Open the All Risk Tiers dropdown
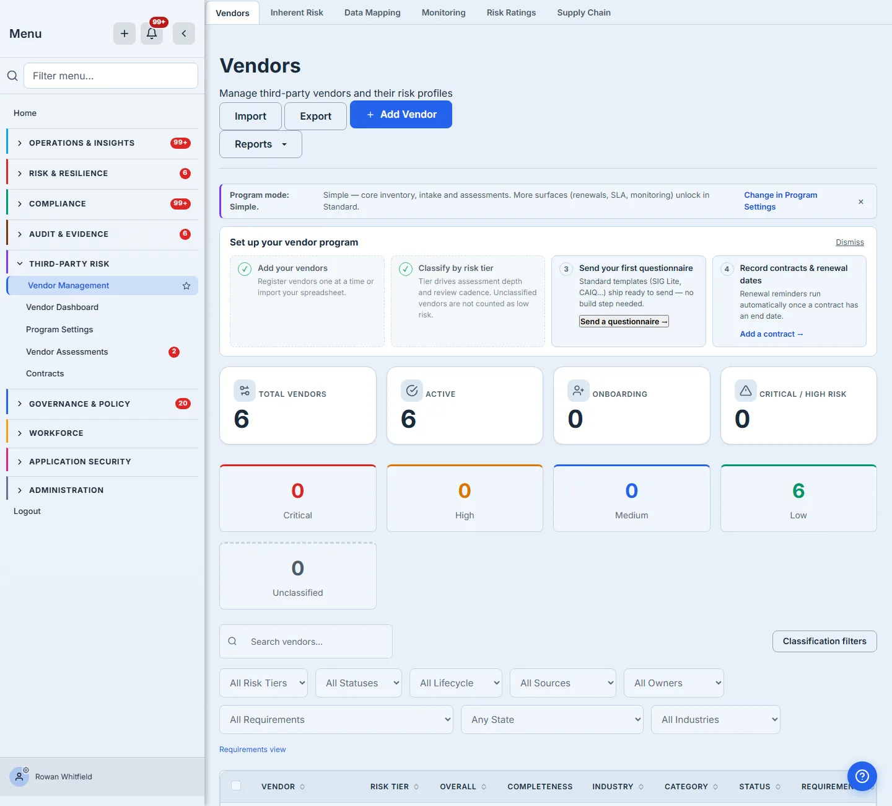The width and height of the screenshot is (892, 806). 263,683
